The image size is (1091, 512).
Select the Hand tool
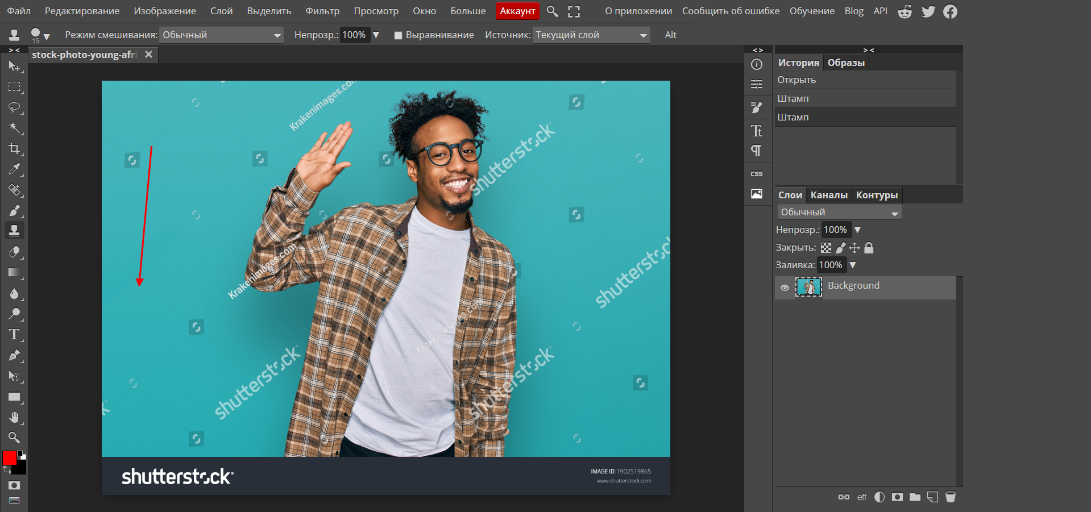pyautogui.click(x=14, y=418)
